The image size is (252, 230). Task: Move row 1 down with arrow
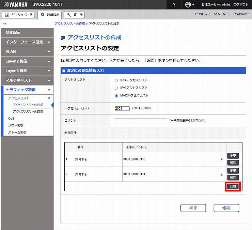click(x=222, y=159)
